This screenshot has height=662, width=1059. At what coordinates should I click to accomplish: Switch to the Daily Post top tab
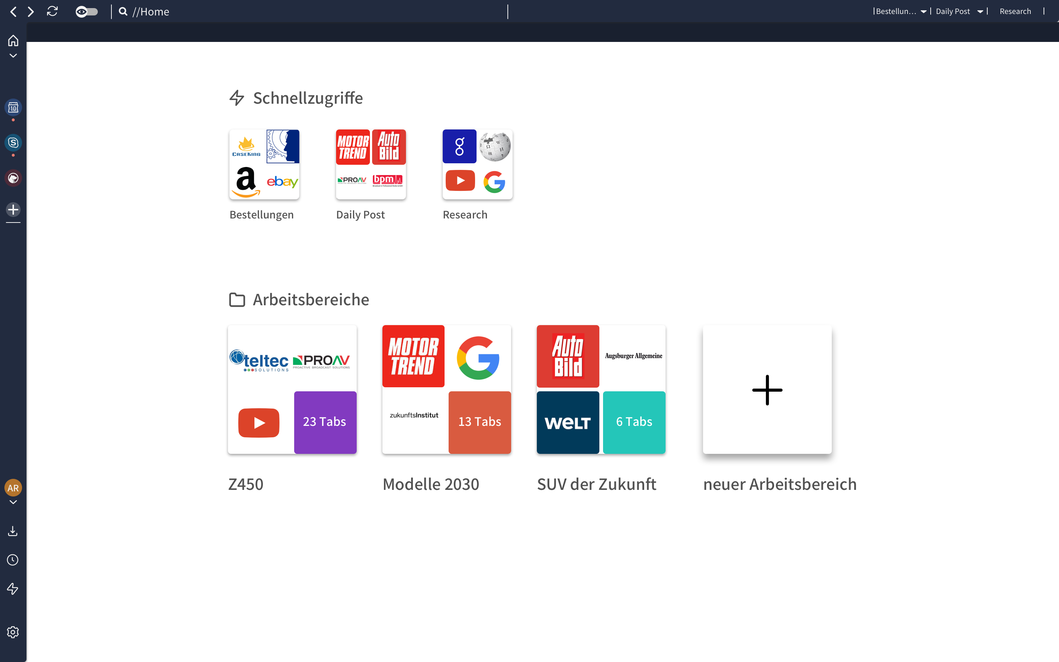(x=953, y=11)
